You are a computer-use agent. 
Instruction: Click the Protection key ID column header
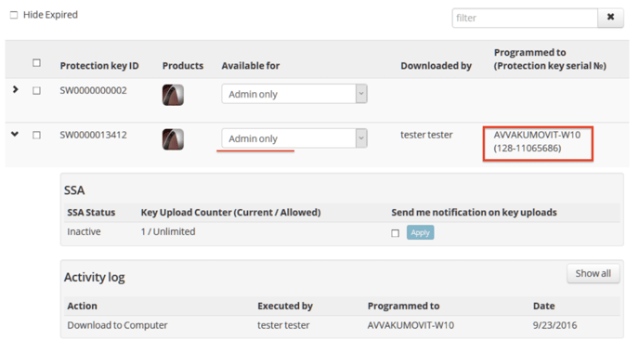99,66
